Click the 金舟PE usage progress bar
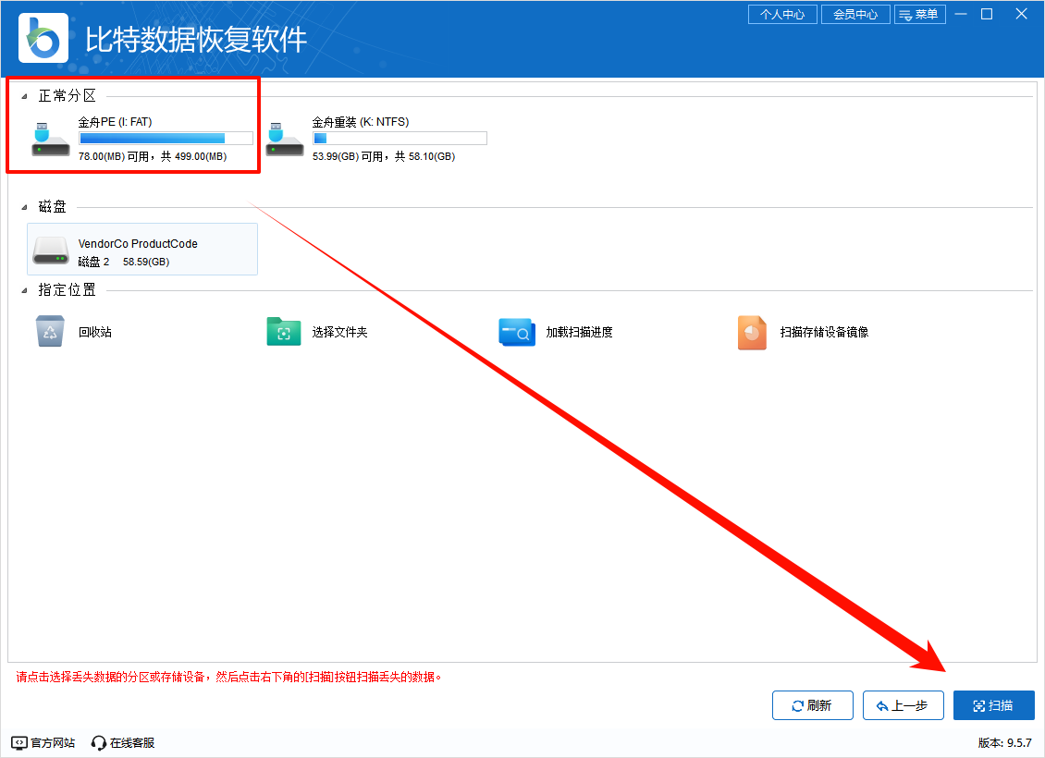 [x=166, y=138]
